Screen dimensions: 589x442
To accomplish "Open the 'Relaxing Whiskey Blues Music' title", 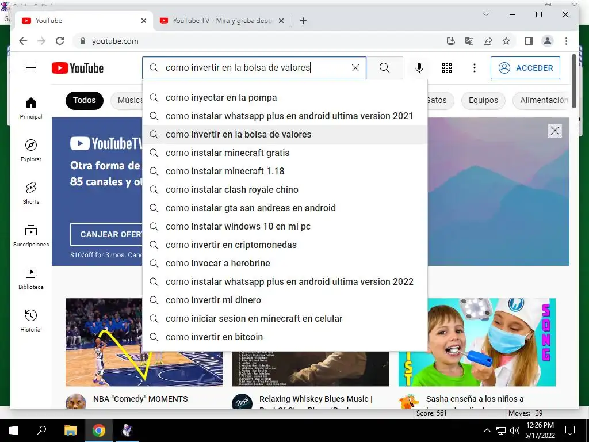I will (x=316, y=399).
